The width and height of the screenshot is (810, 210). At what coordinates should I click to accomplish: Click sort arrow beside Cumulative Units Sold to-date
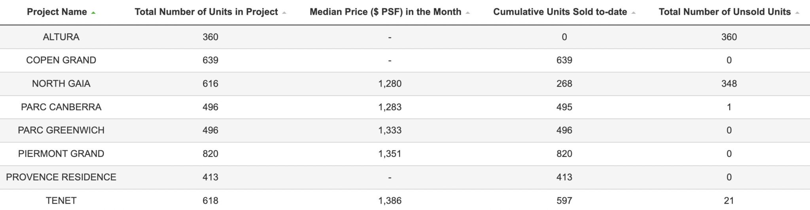tap(633, 13)
